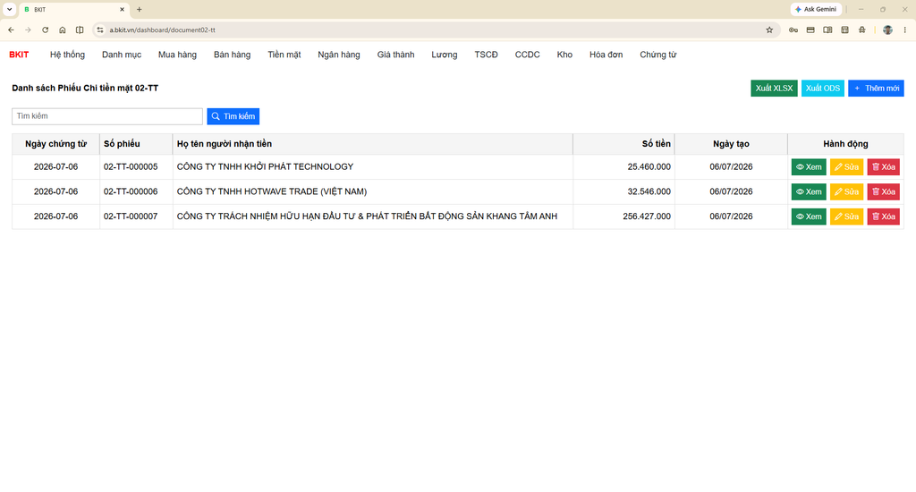The height and width of the screenshot is (492, 916).
Task: Bookmark this page with the star
Action: click(x=769, y=30)
